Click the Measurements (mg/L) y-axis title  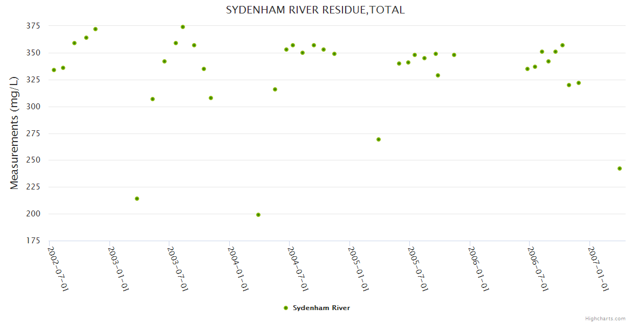click(15, 132)
